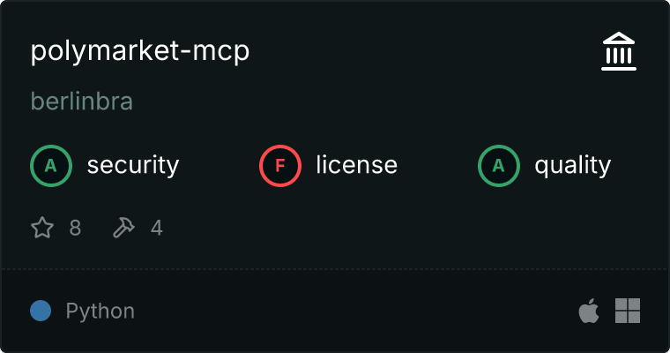Click the dashed divider line
This screenshot has width=670, height=353.
[x=335, y=269]
